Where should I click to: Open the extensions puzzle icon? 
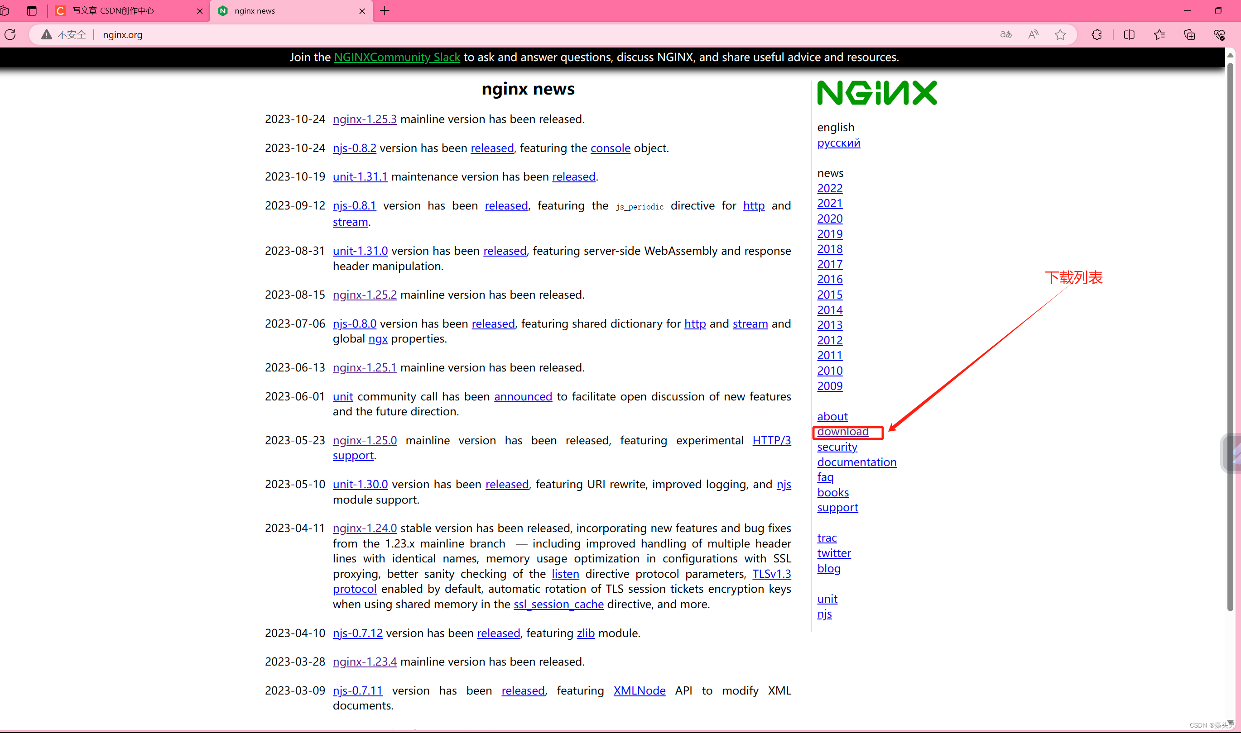click(x=1097, y=34)
